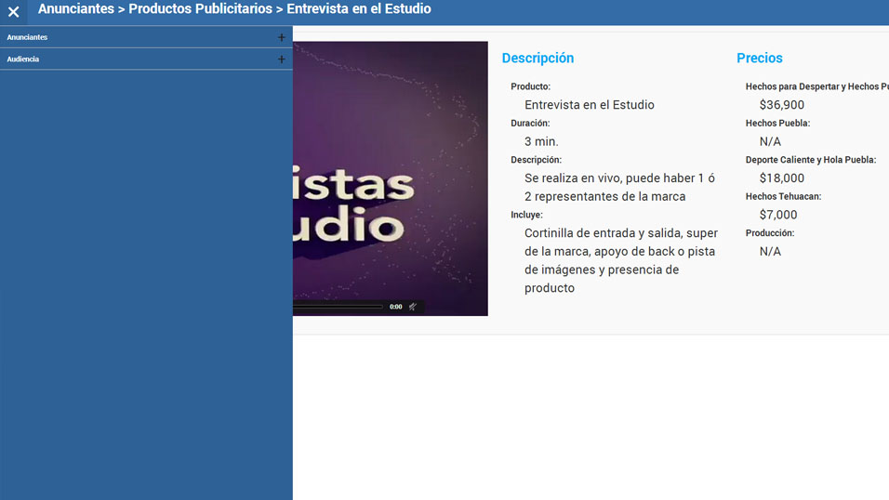Viewport: 889px width, 500px height.
Task: Click the $7,000 Hechos Tehuacan price
Action: [x=777, y=215]
